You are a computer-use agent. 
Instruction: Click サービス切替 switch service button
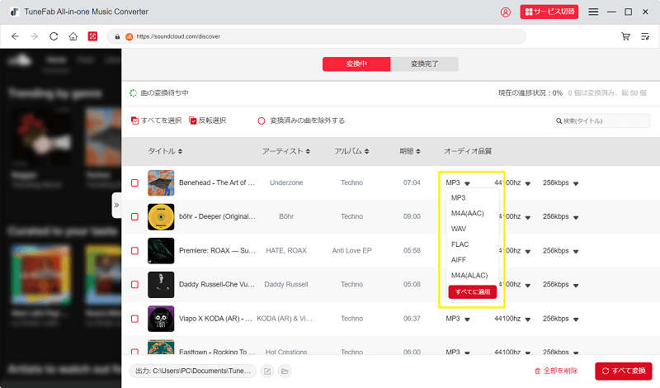point(549,12)
